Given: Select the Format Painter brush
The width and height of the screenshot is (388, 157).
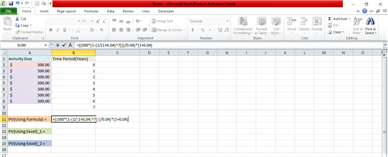Looking at the screenshot, I should [29, 32].
